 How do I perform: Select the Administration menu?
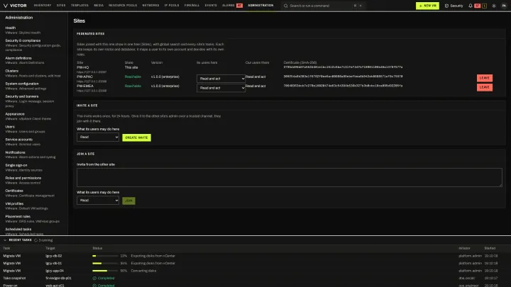(x=260, y=6)
